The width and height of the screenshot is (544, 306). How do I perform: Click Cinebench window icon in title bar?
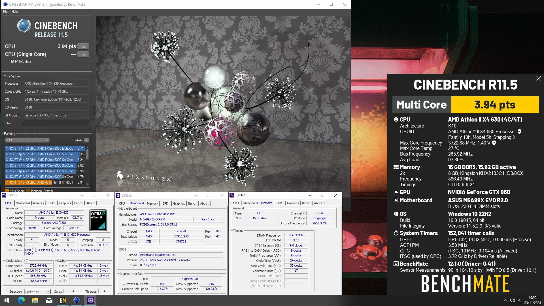click(x=5, y=4)
